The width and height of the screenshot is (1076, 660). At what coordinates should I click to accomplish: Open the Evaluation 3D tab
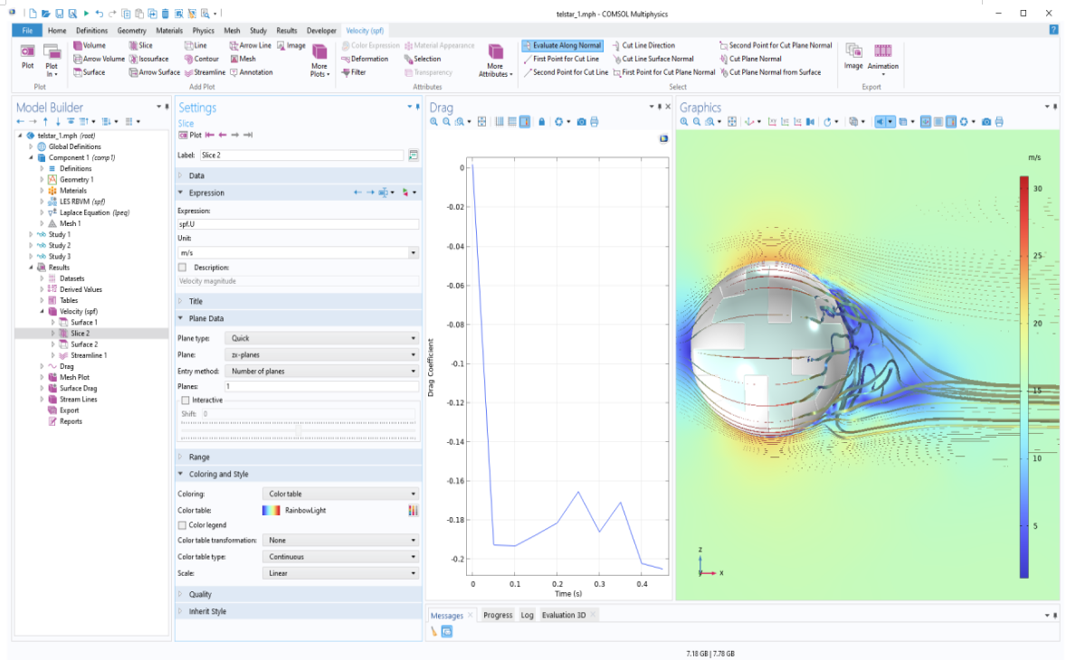click(x=564, y=616)
